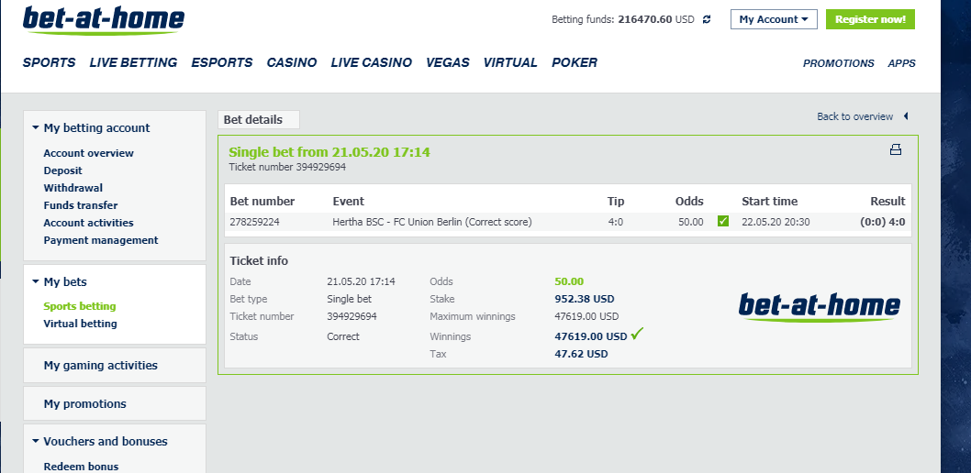Select the Bet details tab
Viewport: 971px width, 473px height.
[x=258, y=120]
